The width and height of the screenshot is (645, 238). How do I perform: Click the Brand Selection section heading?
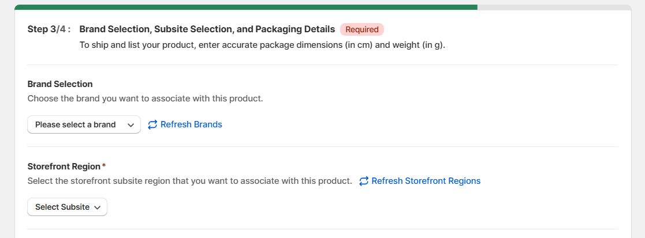click(x=60, y=84)
